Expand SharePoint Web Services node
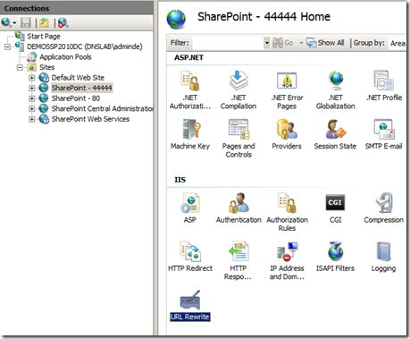Image resolution: width=410 pixels, height=339 pixels. coord(31,119)
